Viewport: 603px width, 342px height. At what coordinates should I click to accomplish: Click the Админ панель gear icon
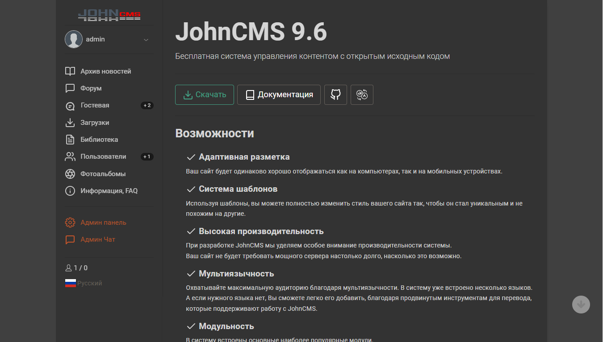pyautogui.click(x=70, y=223)
